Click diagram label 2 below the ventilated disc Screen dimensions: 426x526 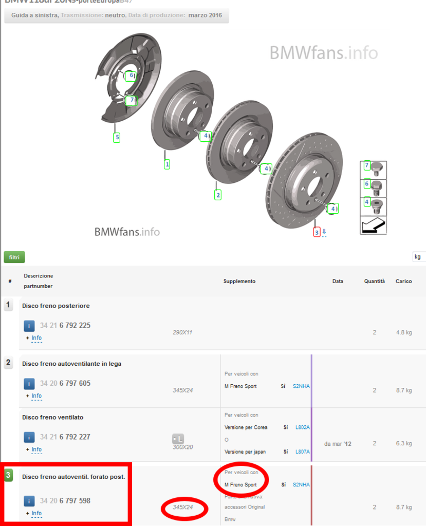pos(218,195)
